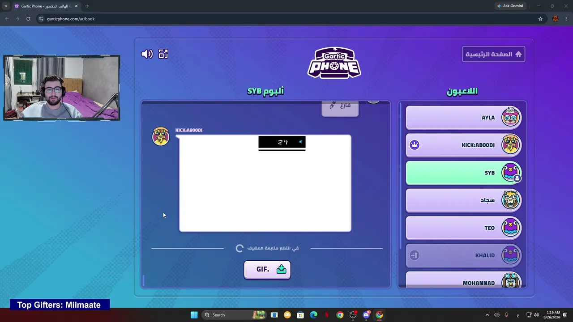Screen dimensions: 573x322
Task: Open Netflix from the taskbar
Action: point(327,315)
